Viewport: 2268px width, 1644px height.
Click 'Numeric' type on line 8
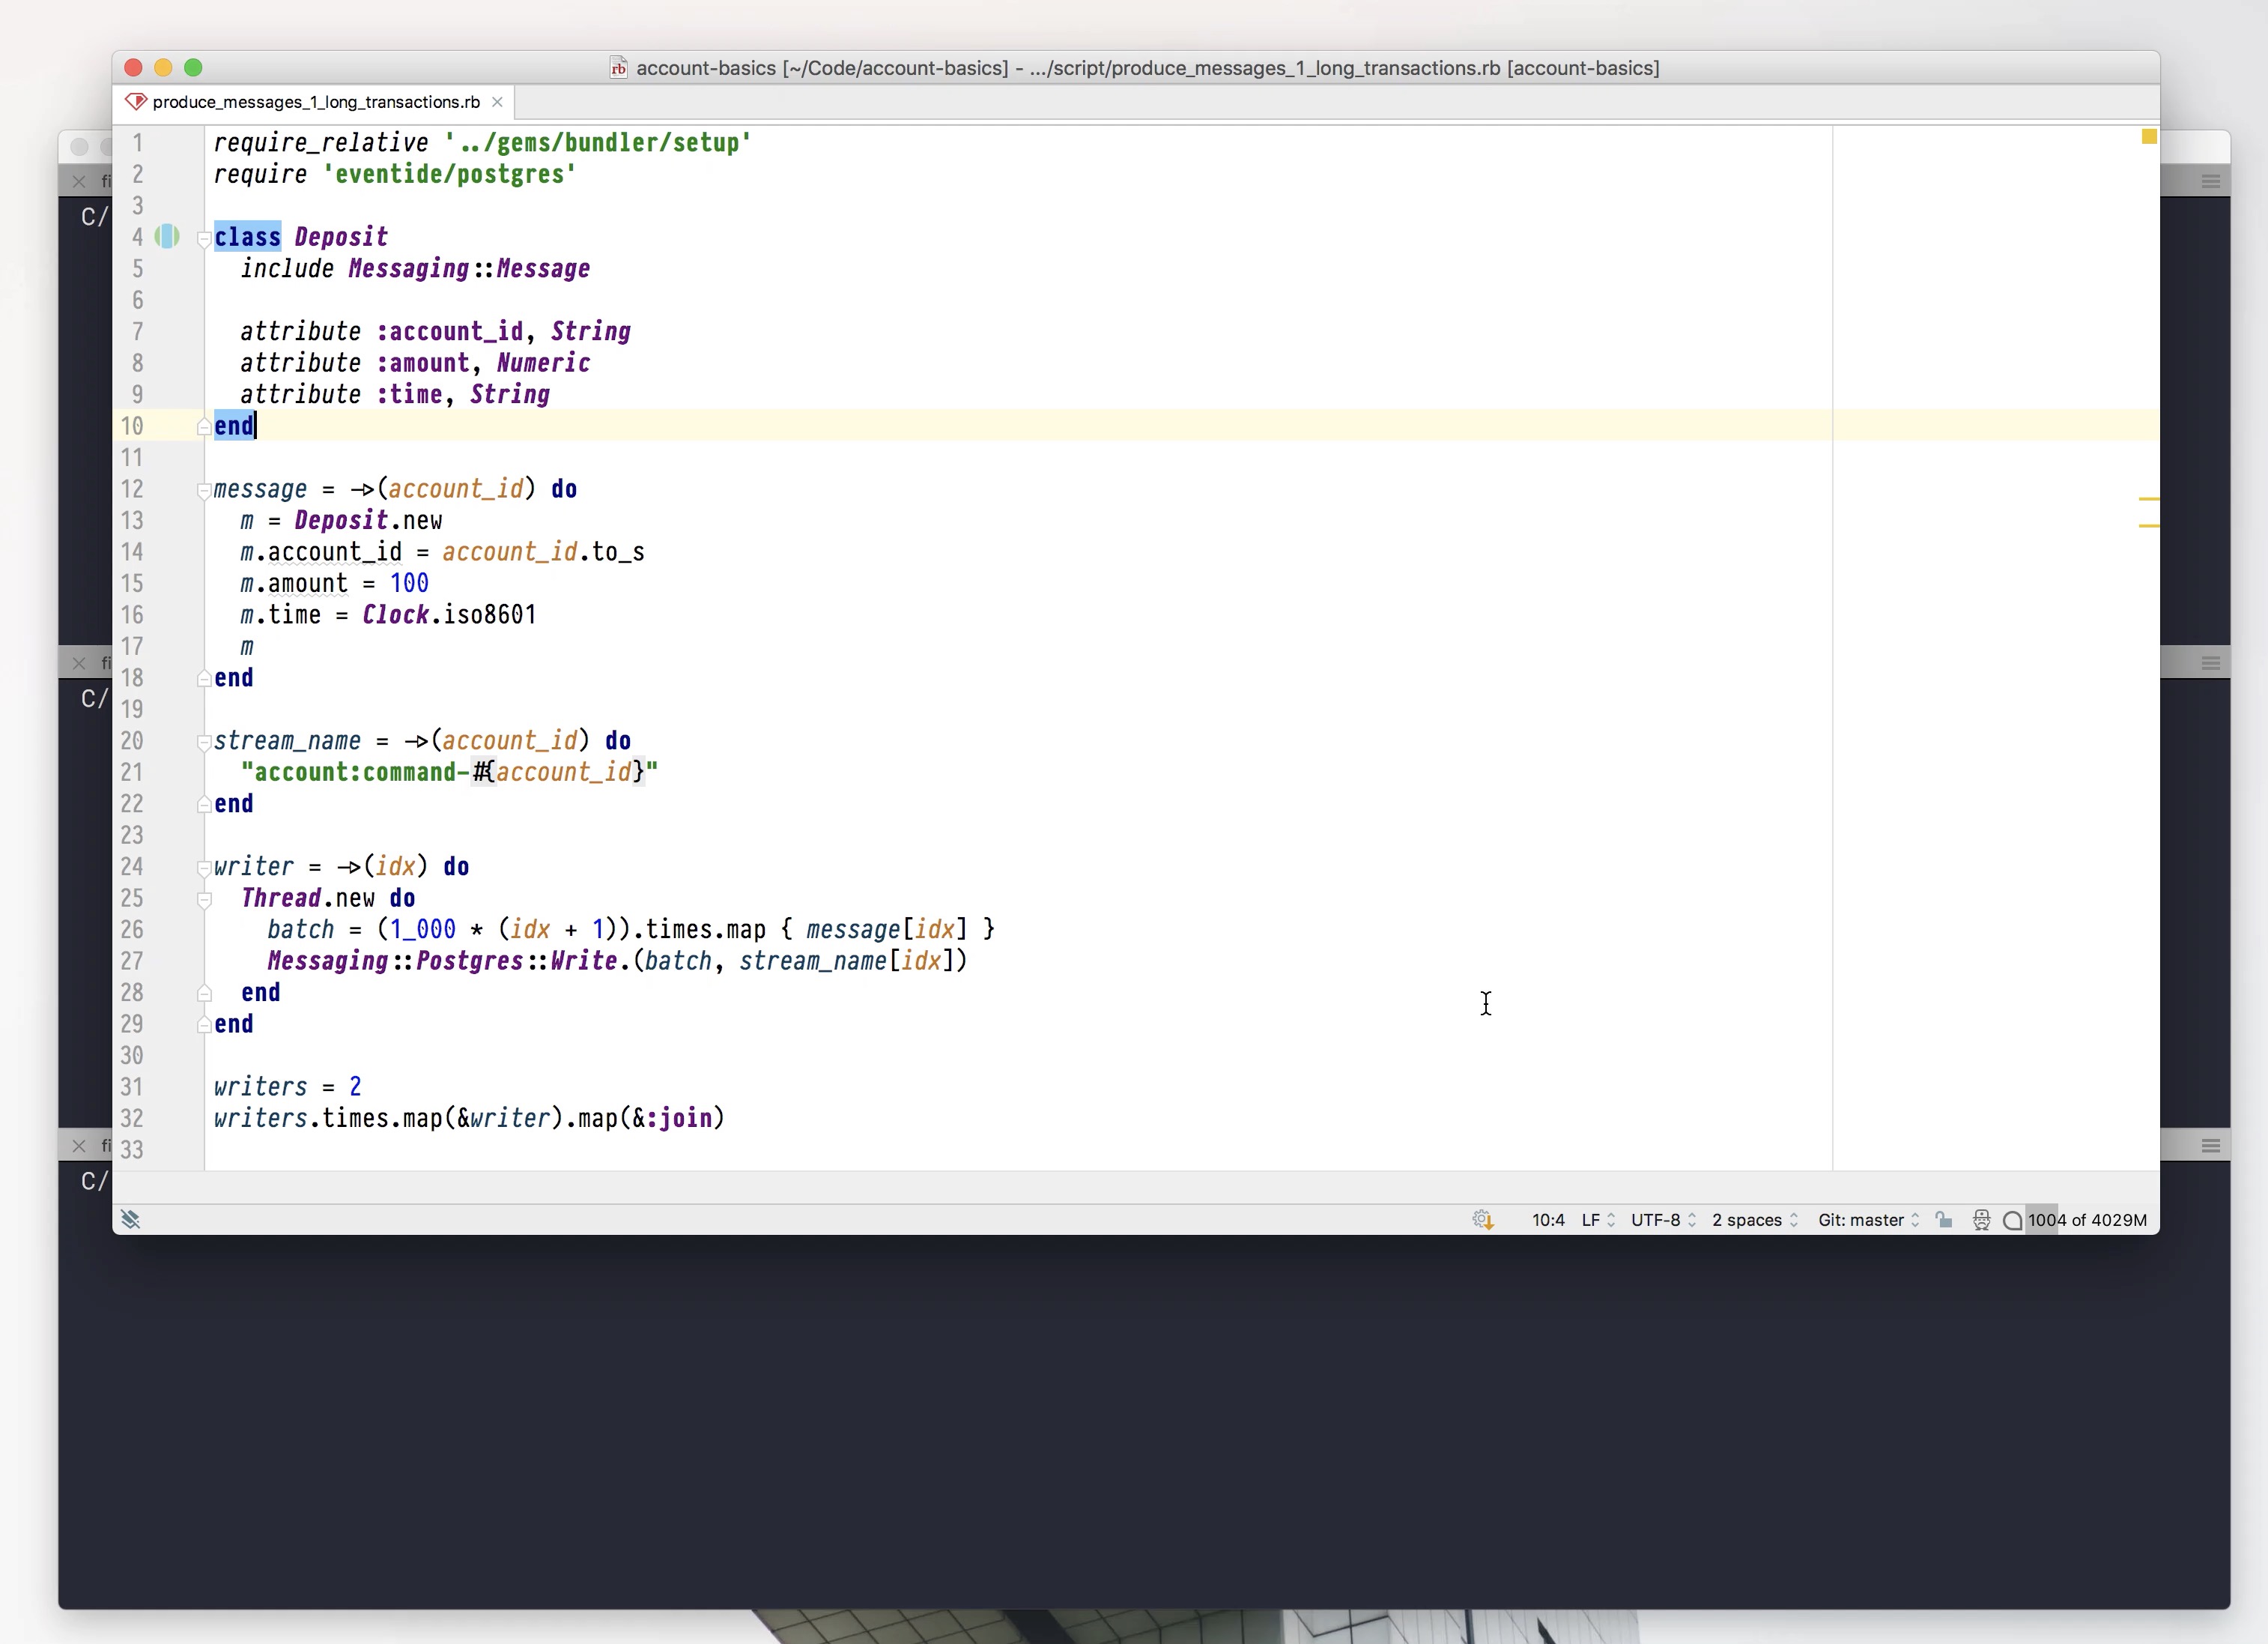click(543, 362)
